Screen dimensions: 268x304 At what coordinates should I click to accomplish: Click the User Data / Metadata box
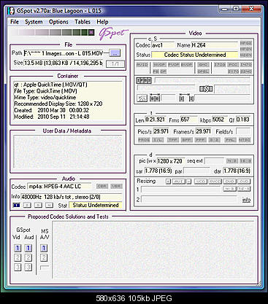tap(68, 152)
